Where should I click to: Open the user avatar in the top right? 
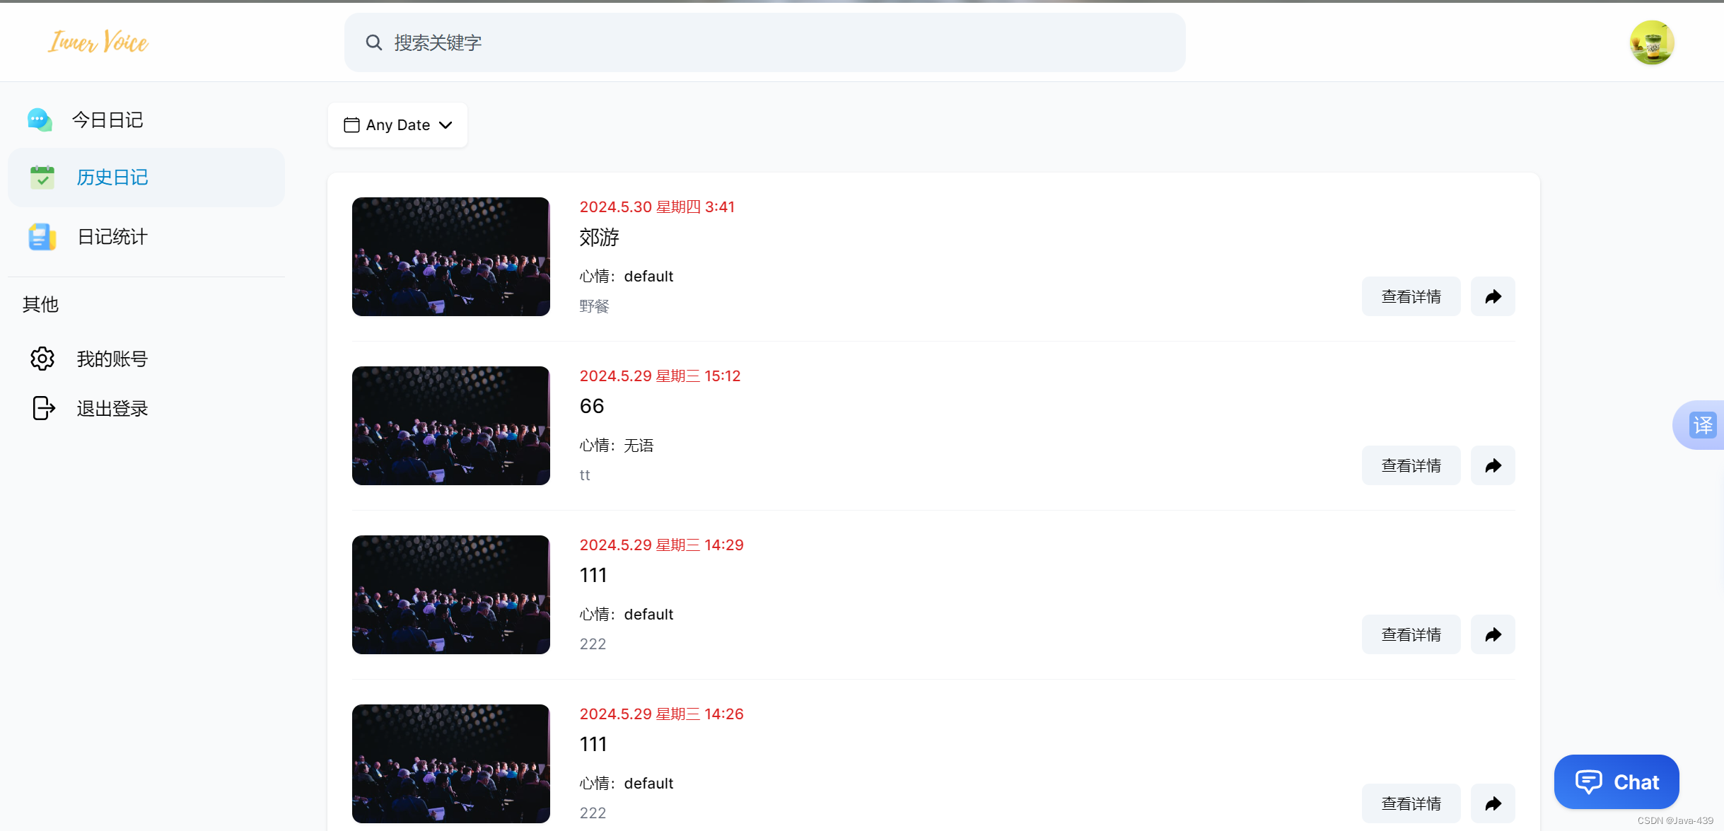(x=1652, y=42)
